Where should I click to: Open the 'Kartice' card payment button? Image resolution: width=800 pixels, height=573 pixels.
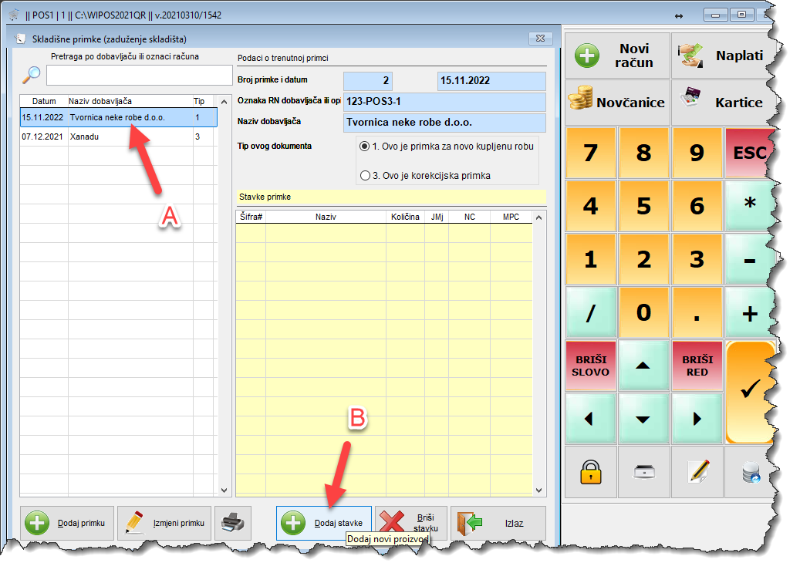[x=722, y=102]
